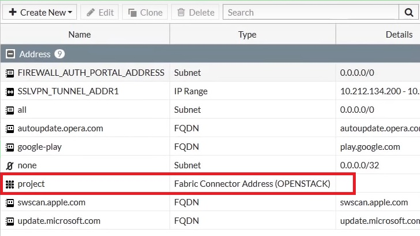Click the FIREWALL_AUTH_PORTAL_ADDRESS subnet icon
The width and height of the screenshot is (420, 236).
9,73
